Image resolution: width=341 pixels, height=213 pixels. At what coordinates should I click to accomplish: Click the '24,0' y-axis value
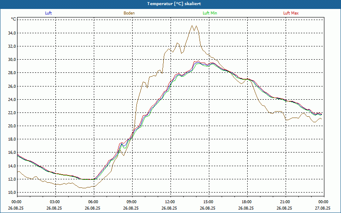(x=12, y=100)
